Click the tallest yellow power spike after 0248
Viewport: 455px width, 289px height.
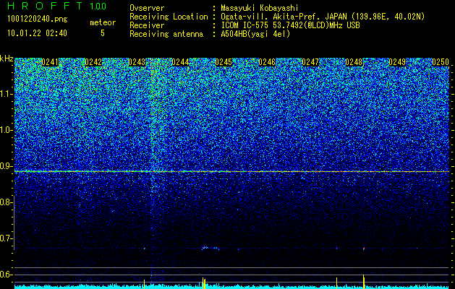point(364,282)
